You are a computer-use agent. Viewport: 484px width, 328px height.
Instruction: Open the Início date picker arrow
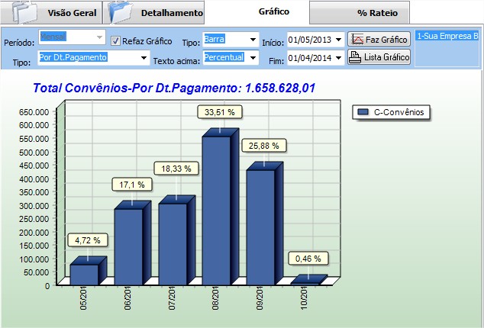pyautogui.click(x=338, y=40)
